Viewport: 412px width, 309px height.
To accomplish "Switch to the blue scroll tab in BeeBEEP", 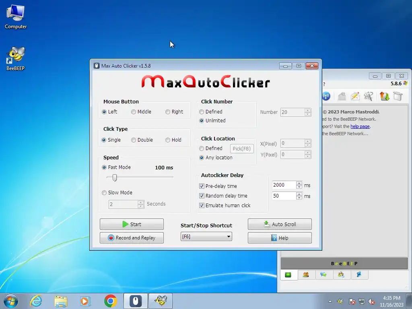I will tap(359, 275).
